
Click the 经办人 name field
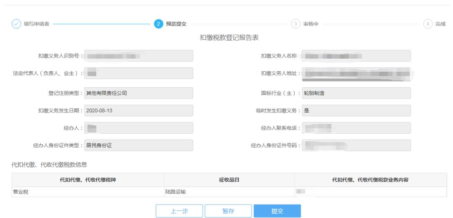139,128
